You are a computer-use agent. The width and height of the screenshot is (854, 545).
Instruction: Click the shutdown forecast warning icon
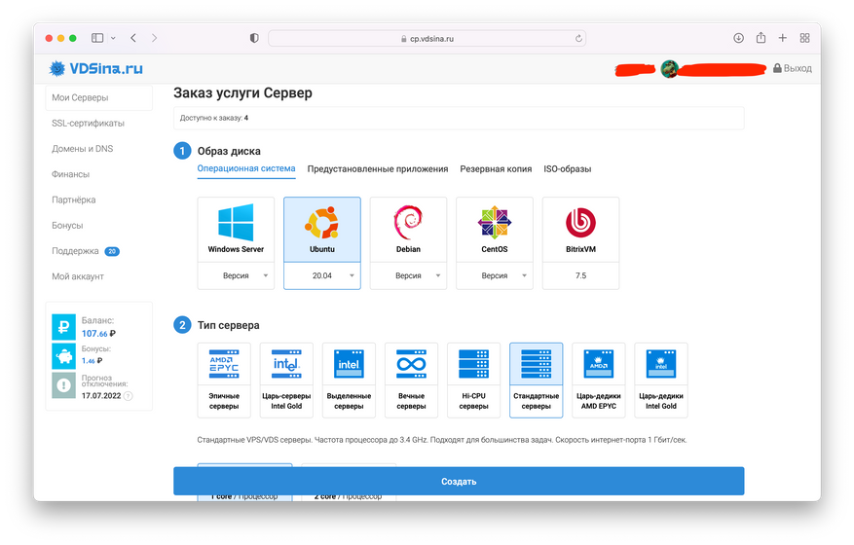pyautogui.click(x=63, y=385)
